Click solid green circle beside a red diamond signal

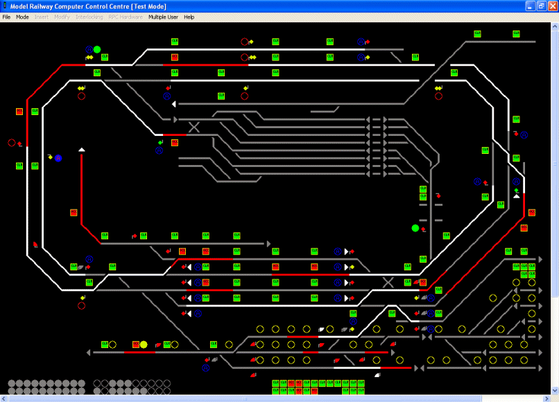pyautogui.click(x=415, y=228)
